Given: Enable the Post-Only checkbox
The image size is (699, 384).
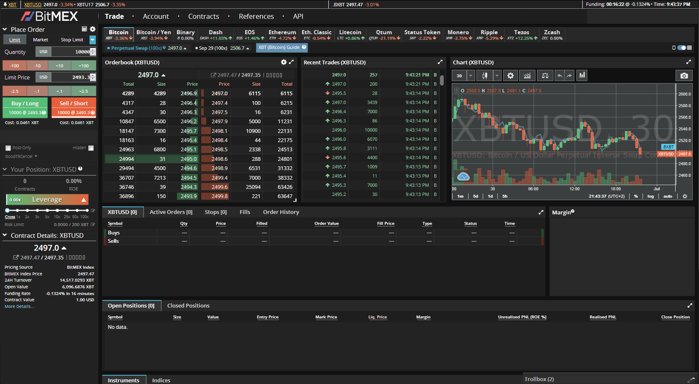Looking at the screenshot, I should 8,148.
